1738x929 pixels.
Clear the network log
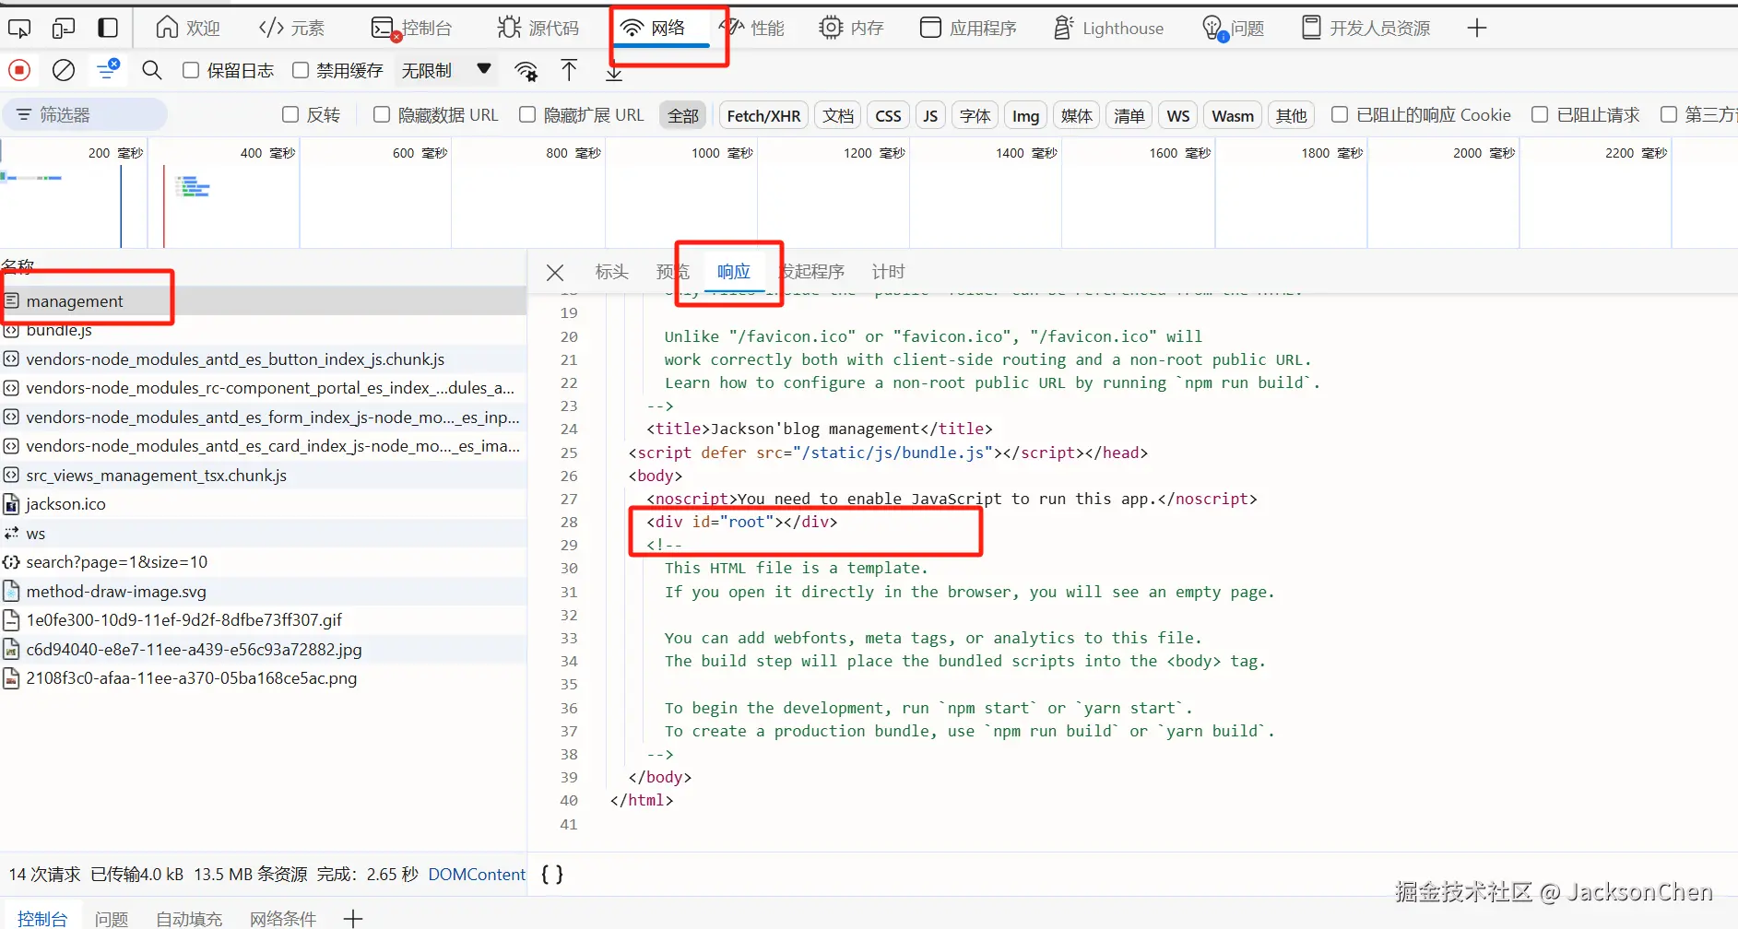click(x=64, y=70)
